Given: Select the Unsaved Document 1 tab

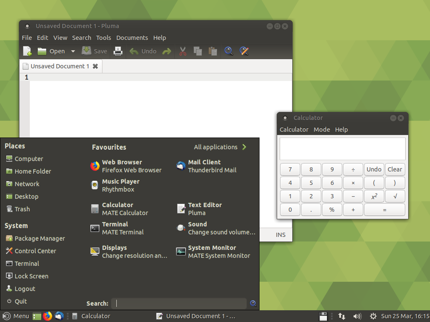Looking at the screenshot, I should point(60,66).
